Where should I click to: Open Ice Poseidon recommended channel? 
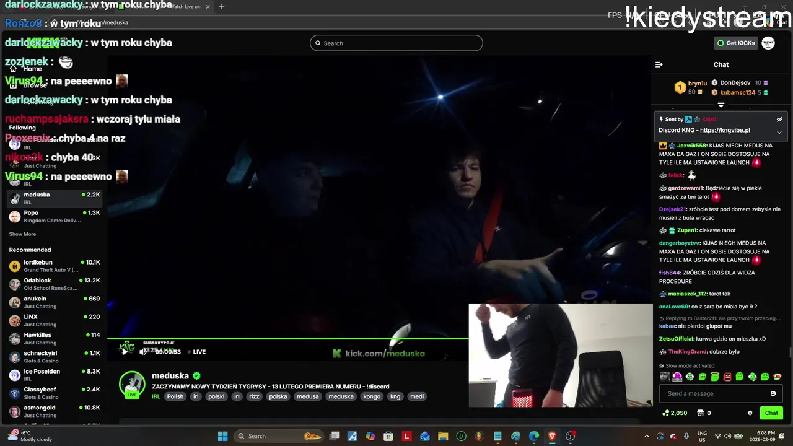pyautogui.click(x=55, y=375)
